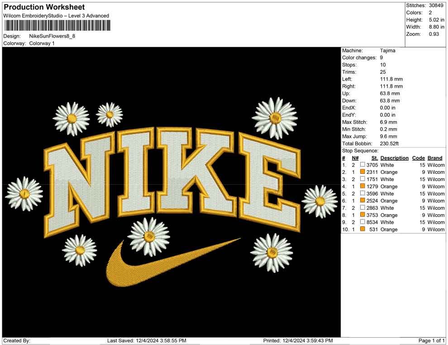Click the Machine Tajima entry
Viewport: 448px width, 345px height.
(387, 50)
